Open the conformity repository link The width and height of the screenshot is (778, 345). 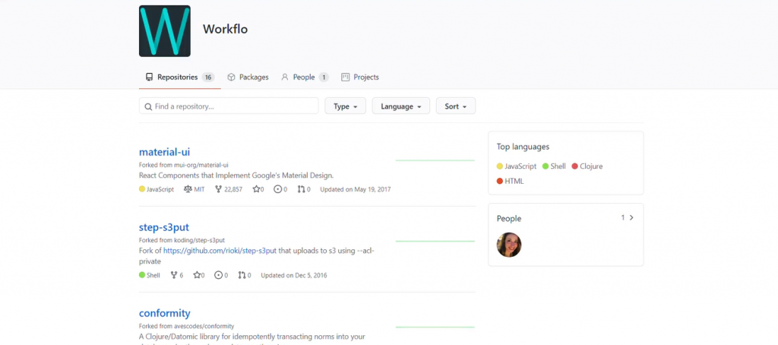click(164, 313)
